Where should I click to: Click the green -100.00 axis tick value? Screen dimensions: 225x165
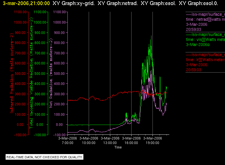40,135
